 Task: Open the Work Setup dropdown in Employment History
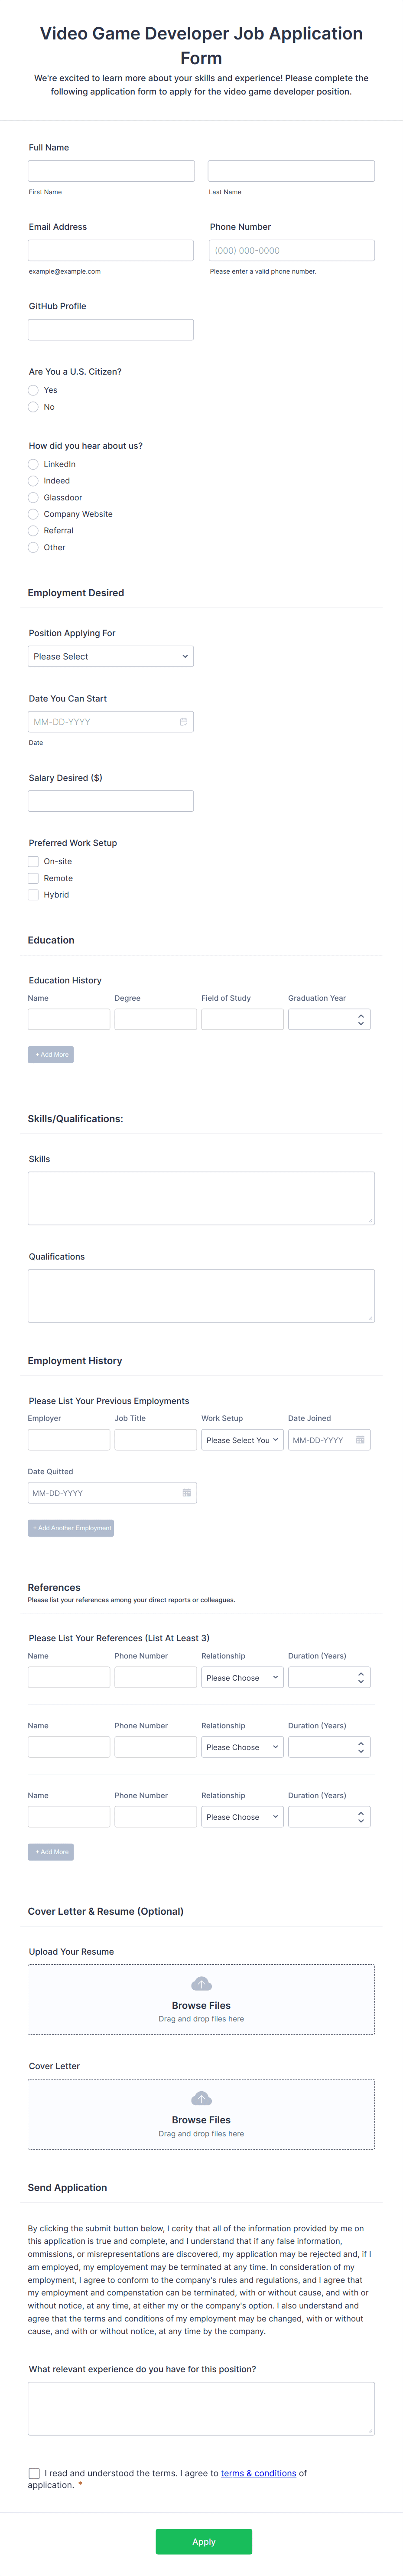click(242, 1440)
